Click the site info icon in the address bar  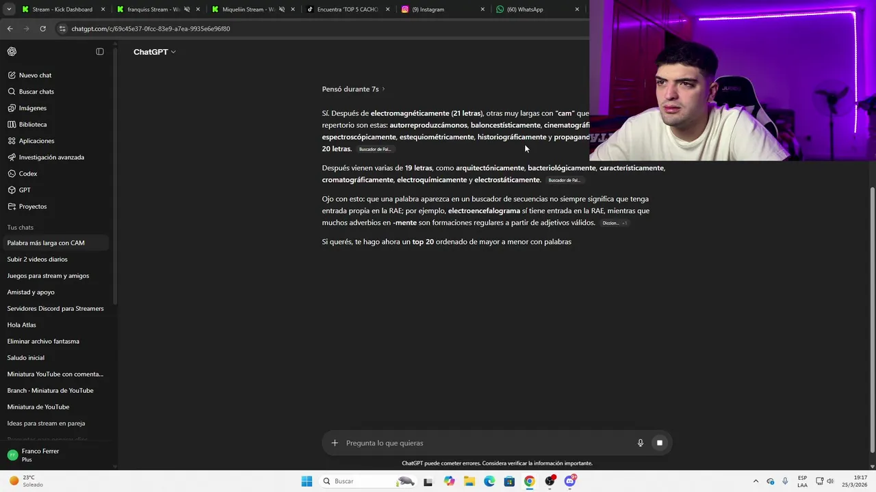tap(62, 29)
